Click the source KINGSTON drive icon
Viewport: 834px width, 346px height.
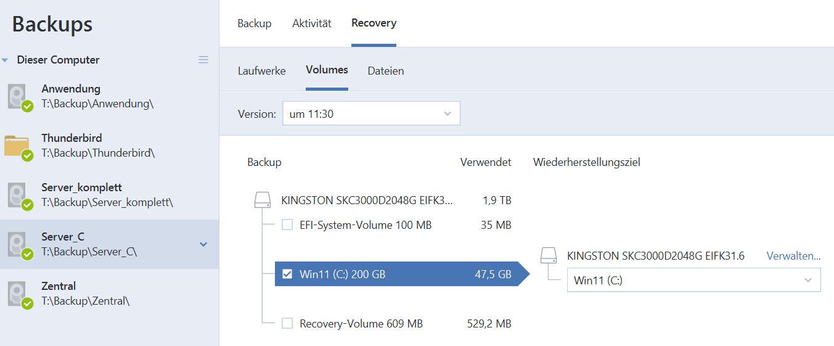click(x=263, y=200)
